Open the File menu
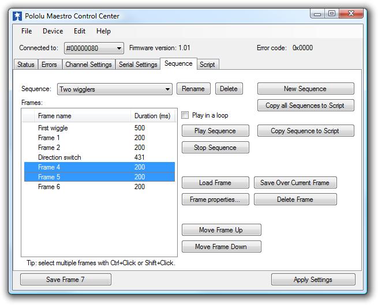 [x=27, y=31]
